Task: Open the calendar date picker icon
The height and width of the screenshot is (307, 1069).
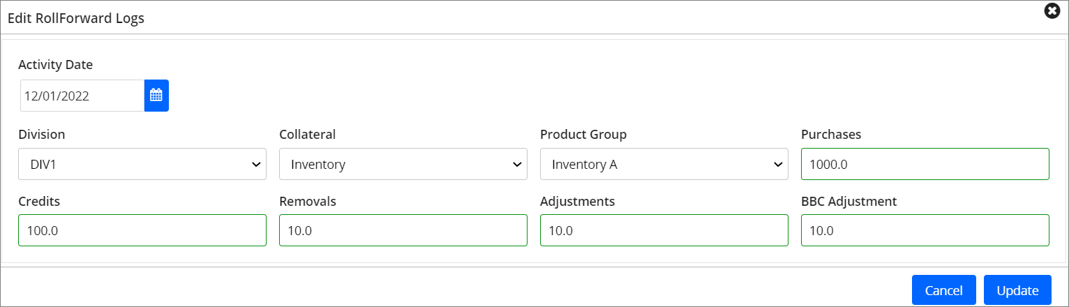Action: [x=156, y=96]
